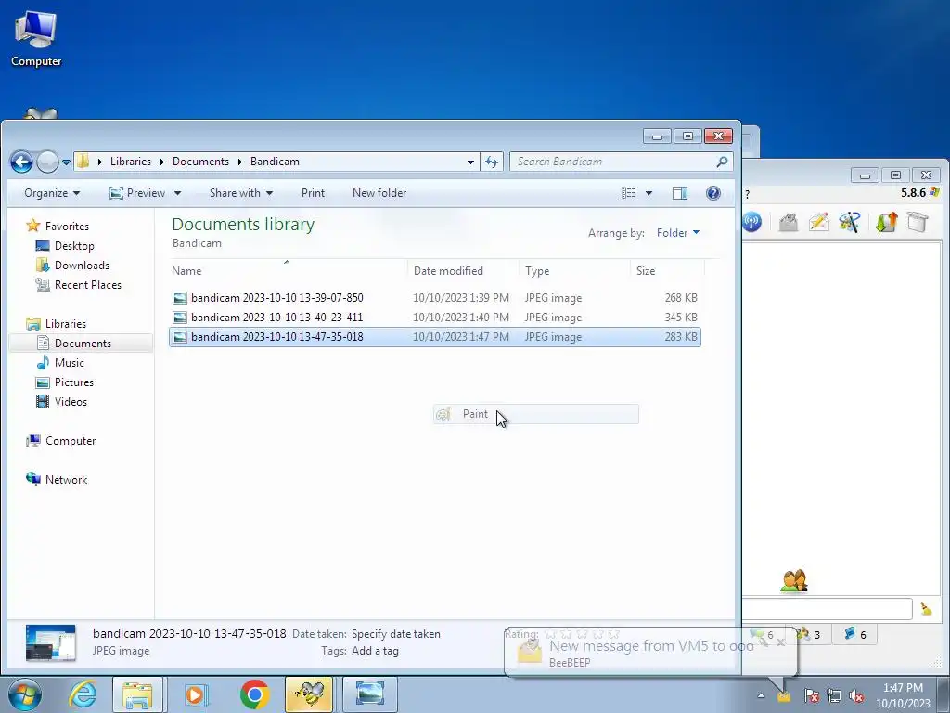Open the Organize menu
Viewport: 950px width, 713px height.
[x=52, y=193]
